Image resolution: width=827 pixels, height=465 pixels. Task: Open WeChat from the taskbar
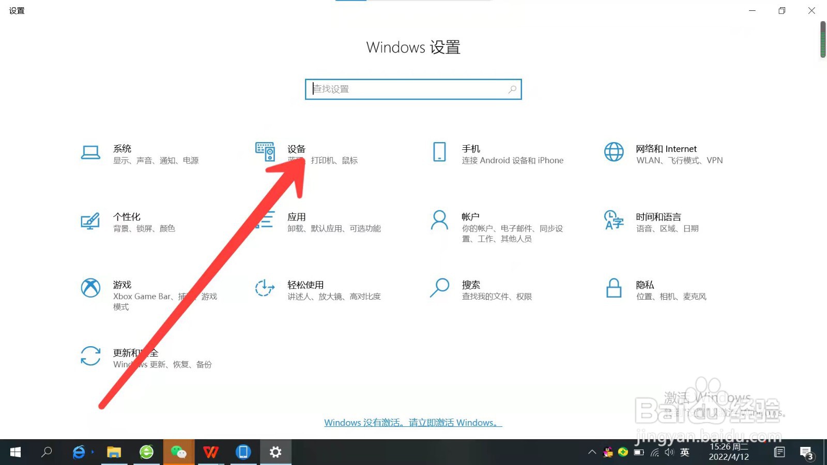[x=179, y=452]
